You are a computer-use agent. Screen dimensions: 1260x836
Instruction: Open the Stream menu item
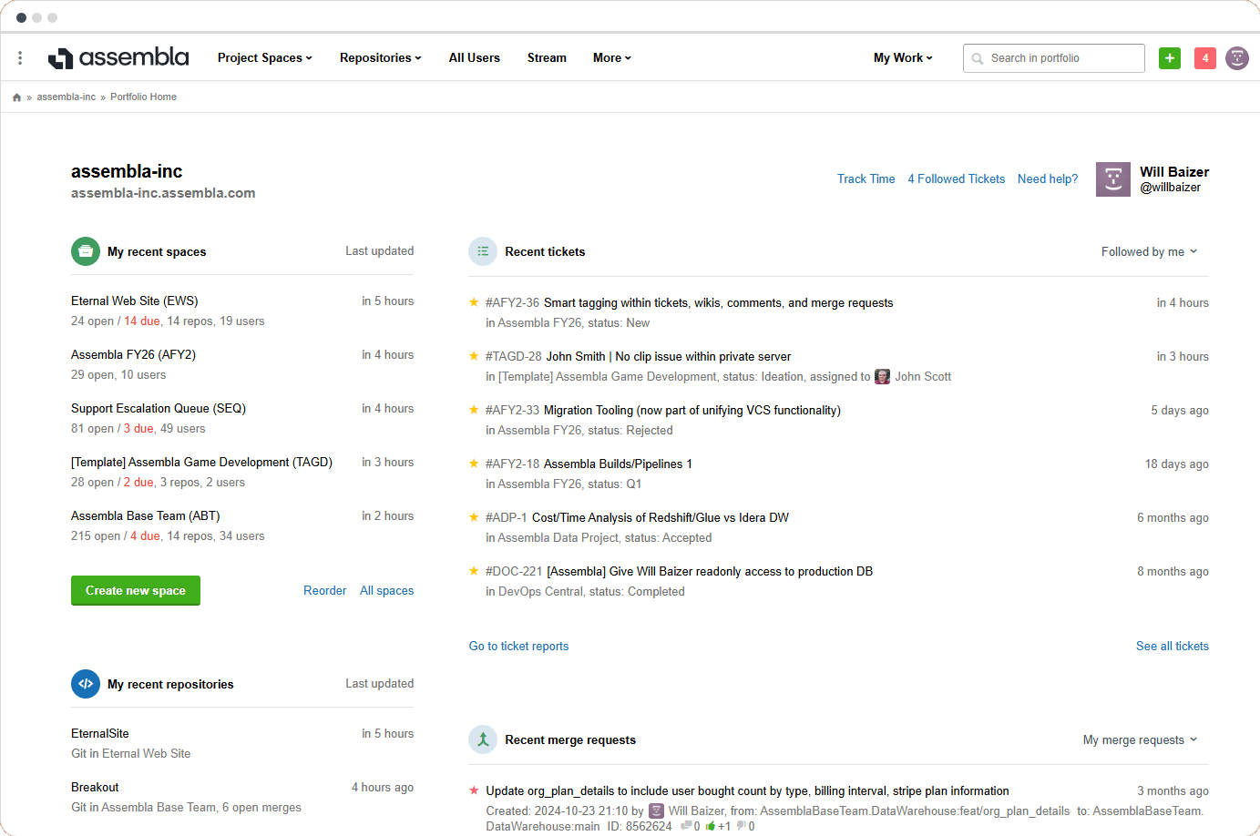click(x=547, y=58)
